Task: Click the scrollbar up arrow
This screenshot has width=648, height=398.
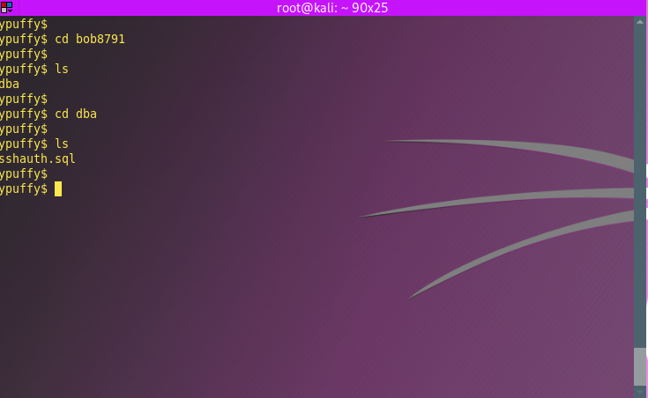Action: tap(640, 22)
